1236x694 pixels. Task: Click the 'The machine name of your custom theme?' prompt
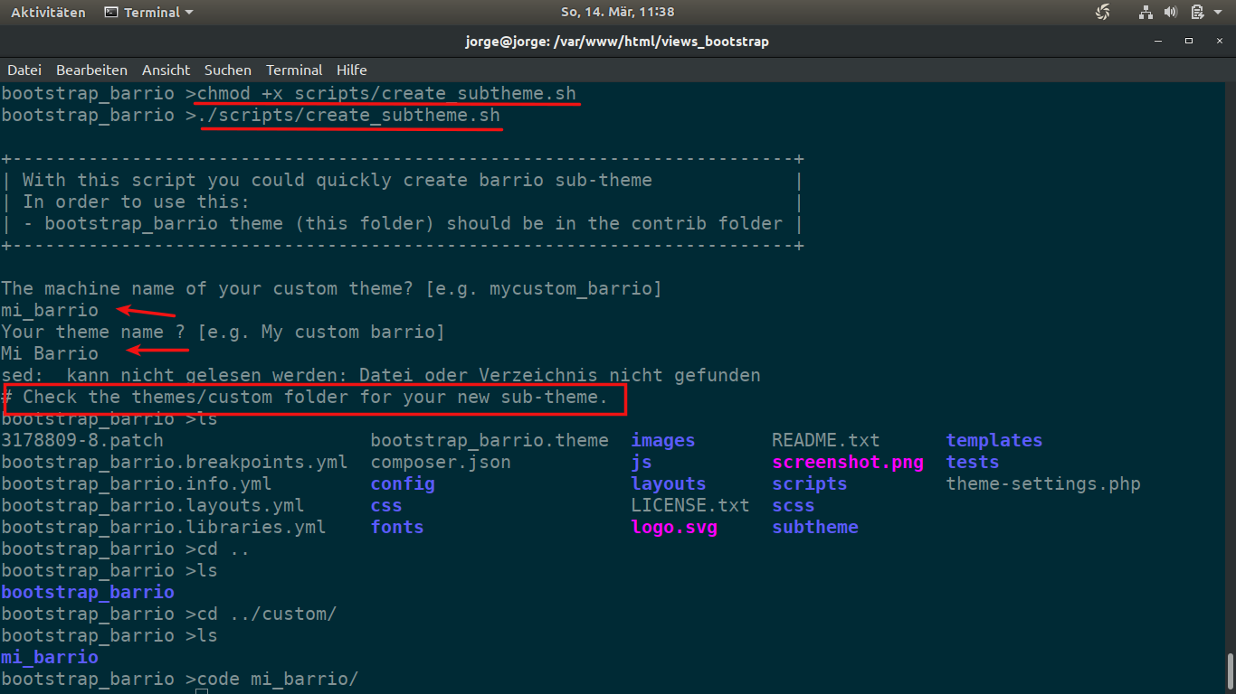click(332, 288)
